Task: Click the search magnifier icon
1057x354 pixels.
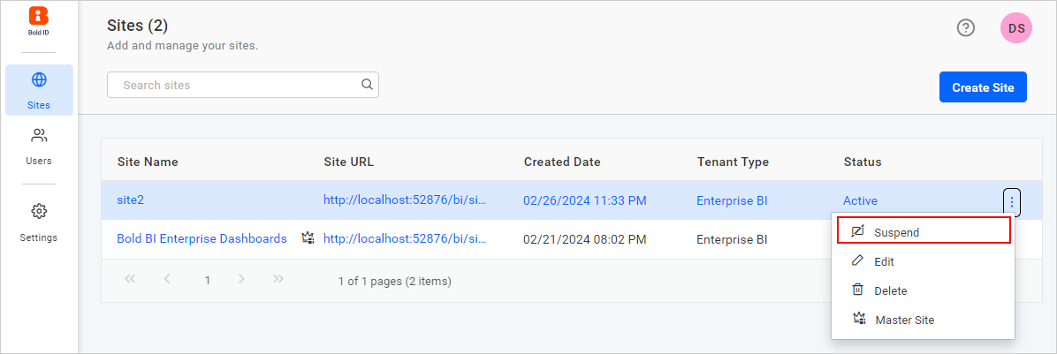Action: click(x=367, y=85)
